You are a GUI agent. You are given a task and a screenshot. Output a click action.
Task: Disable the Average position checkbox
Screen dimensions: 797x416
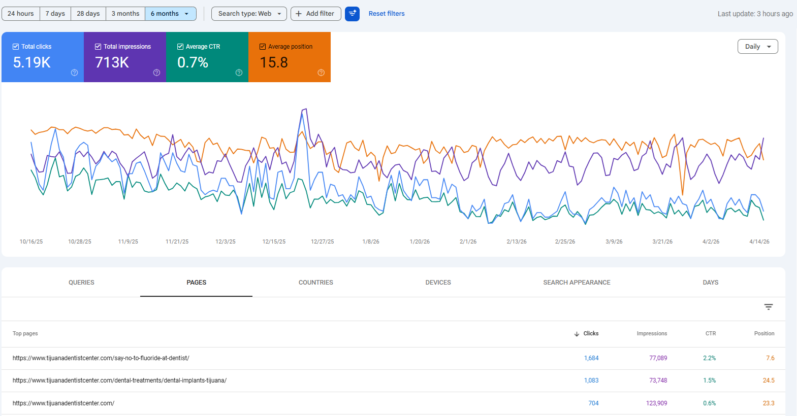263,47
